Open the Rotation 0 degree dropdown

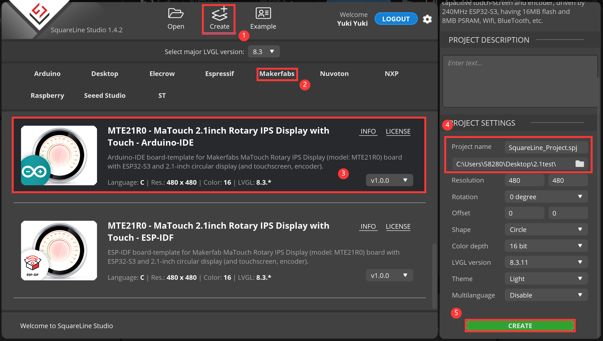[x=546, y=197]
